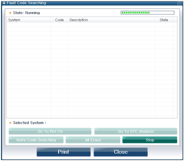Sort by the System column header
Viewport: 184px width, 161px height.
pos(29,20)
